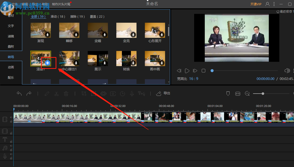Image resolution: width=294 pixels, height=167 pixels.
Task: Download the 中心擦出1 transition
Action: (x=76, y=63)
